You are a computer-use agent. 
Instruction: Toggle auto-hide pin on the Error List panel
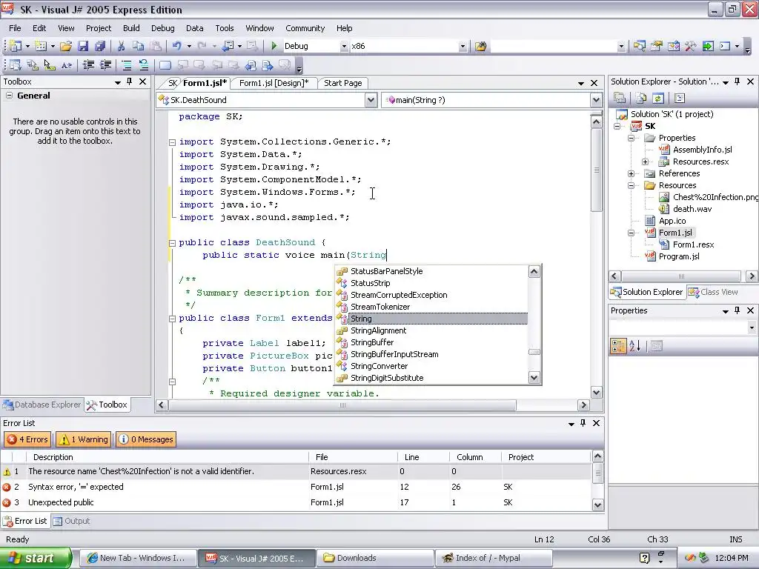[x=583, y=423]
